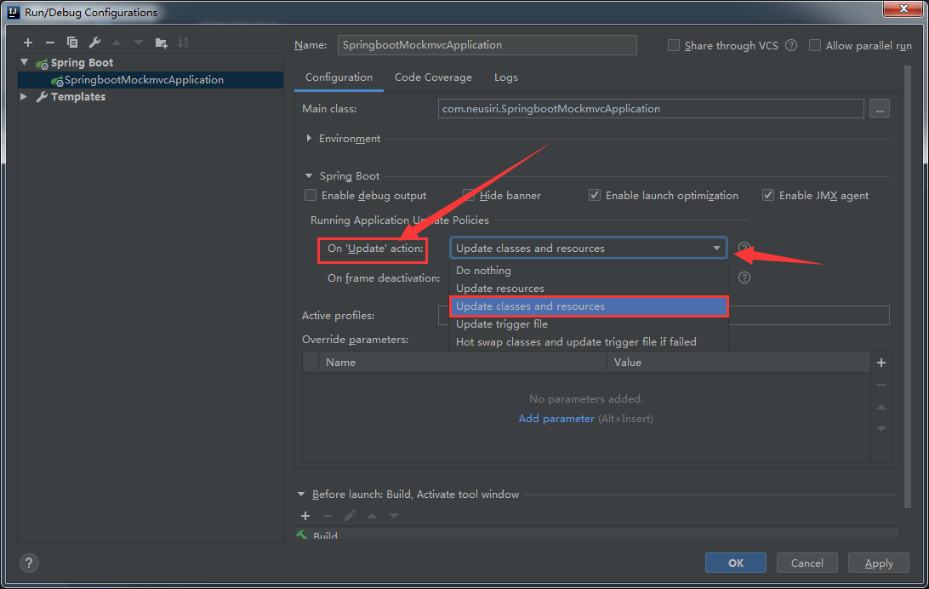Click the Cancel button
929x589 pixels.
pyautogui.click(x=807, y=563)
